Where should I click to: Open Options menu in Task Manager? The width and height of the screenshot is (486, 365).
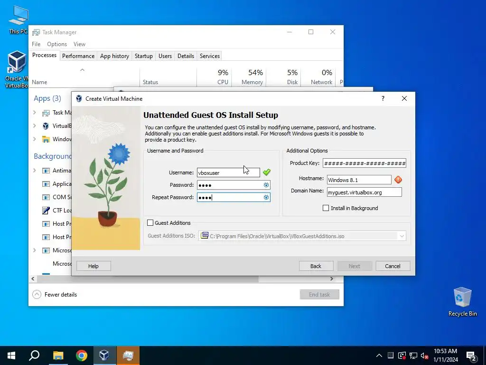pyautogui.click(x=57, y=44)
